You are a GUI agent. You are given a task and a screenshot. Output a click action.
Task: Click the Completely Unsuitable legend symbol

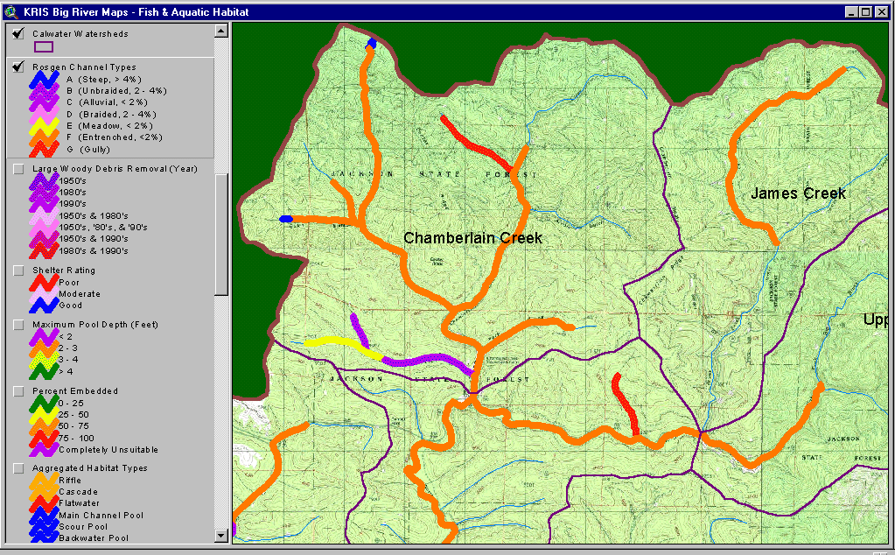point(44,450)
